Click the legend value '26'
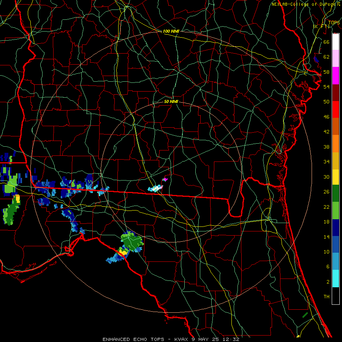 tap(326, 192)
